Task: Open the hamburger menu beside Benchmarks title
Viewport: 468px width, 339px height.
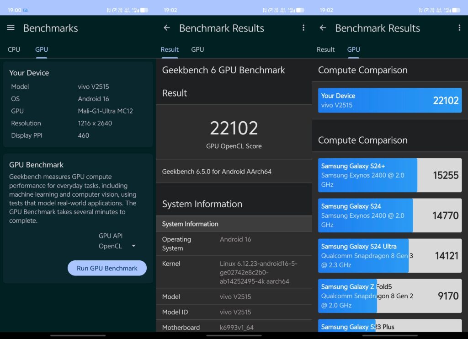Action: click(11, 28)
